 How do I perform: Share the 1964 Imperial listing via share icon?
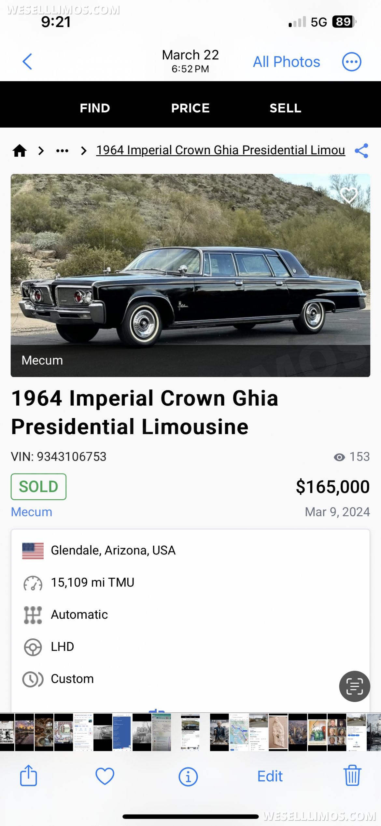coord(362,150)
